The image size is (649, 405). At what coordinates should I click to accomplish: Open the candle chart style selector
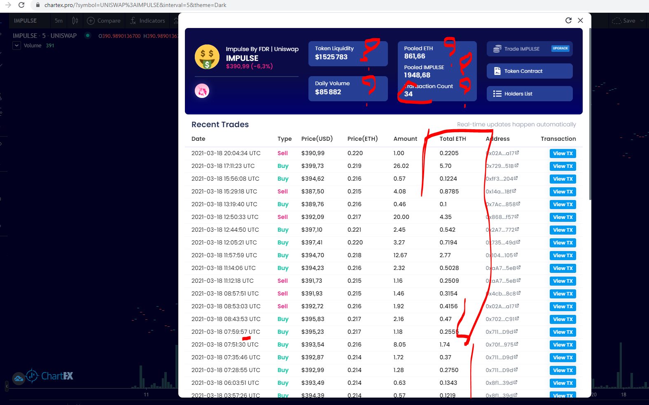75,21
